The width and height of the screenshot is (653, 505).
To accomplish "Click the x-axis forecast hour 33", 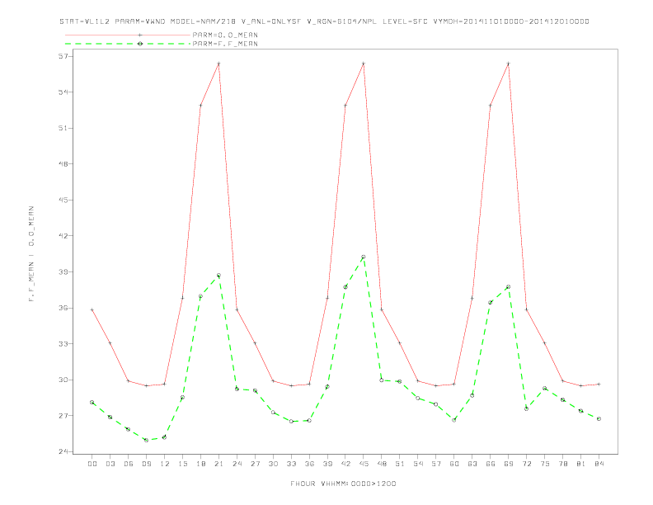I will [291, 464].
